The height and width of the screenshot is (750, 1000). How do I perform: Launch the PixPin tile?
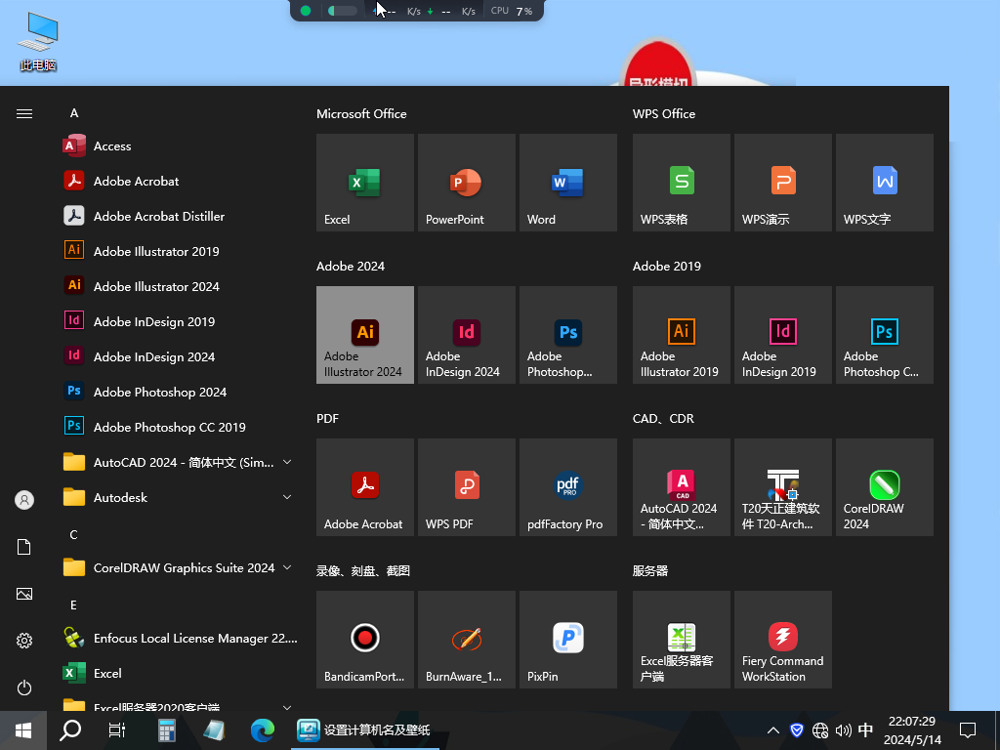[568, 640]
